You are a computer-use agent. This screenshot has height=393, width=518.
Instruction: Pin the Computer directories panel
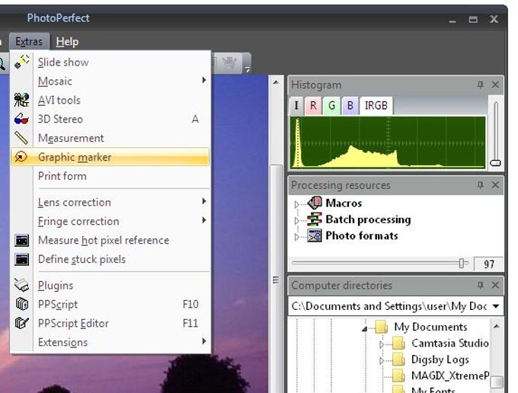pyautogui.click(x=481, y=285)
